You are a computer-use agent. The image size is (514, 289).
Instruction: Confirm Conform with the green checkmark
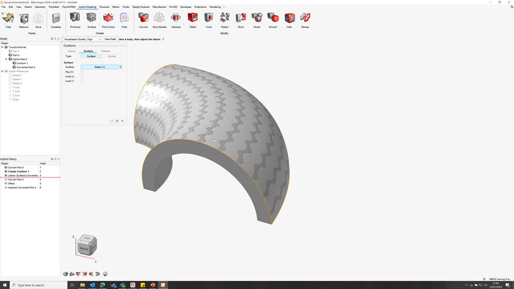112,121
